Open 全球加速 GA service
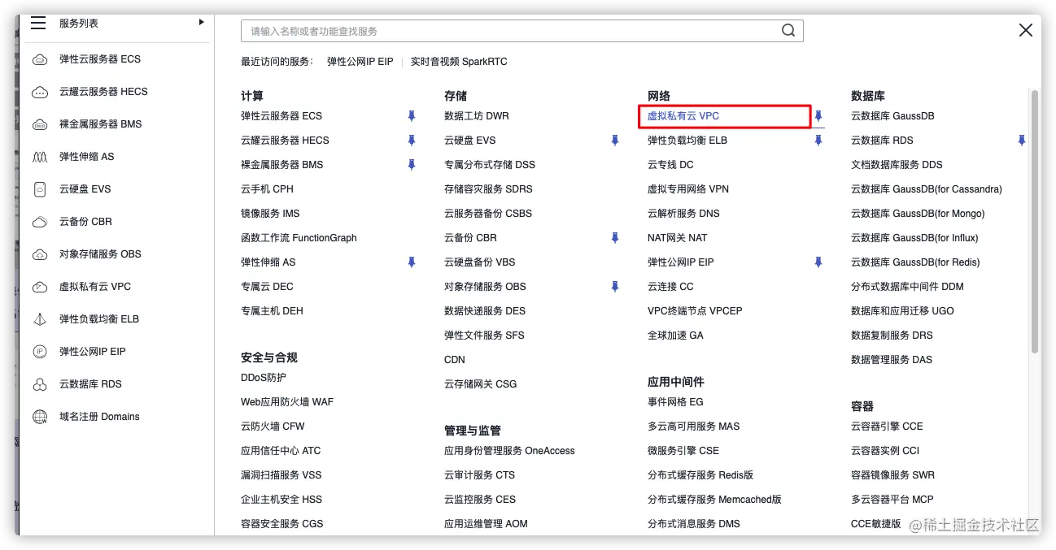The image size is (1056, 550). (x=675, y=336)
